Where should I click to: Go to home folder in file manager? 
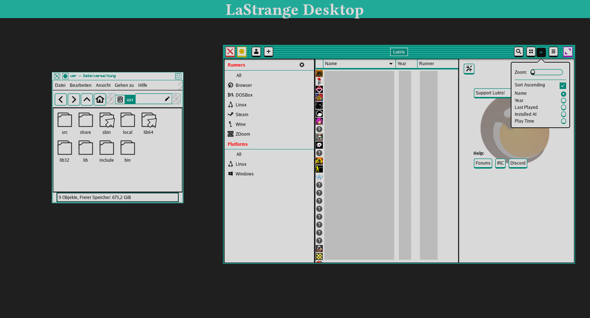[100, 99]
